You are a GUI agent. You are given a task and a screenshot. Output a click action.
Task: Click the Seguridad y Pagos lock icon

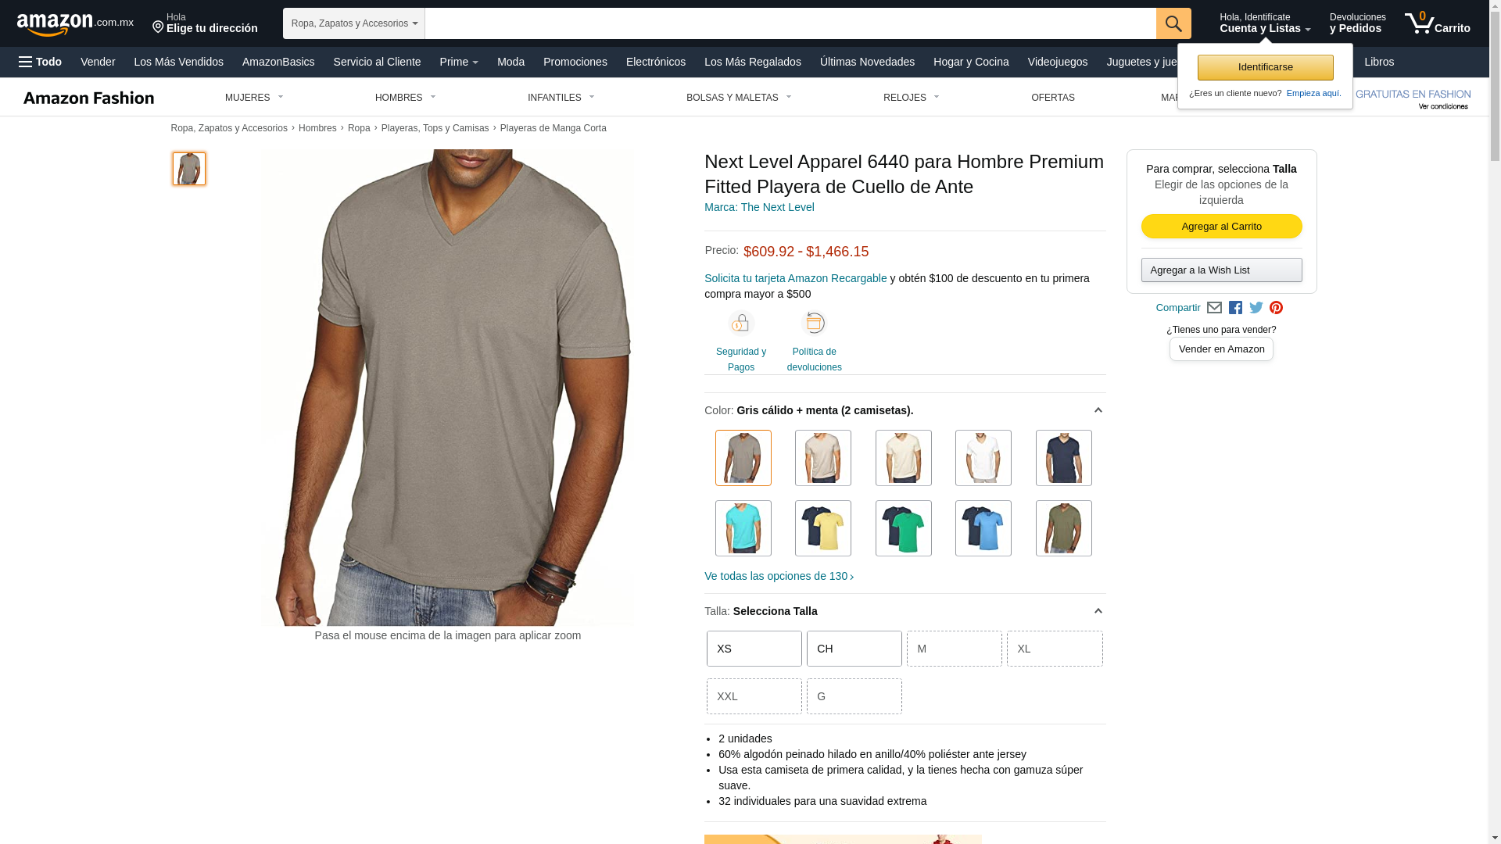pyautogui.click(x=740, y=324)
